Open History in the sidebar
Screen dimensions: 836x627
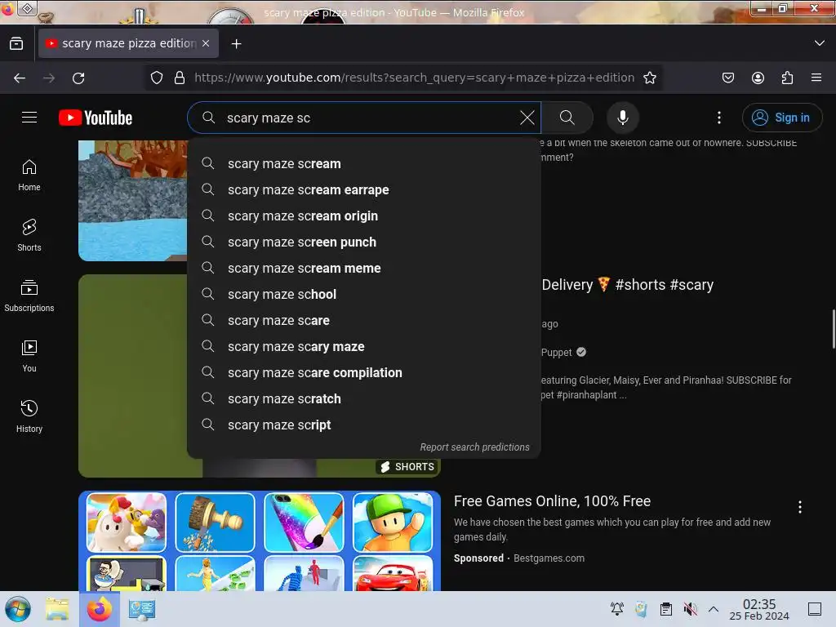[x=29, y=416]
